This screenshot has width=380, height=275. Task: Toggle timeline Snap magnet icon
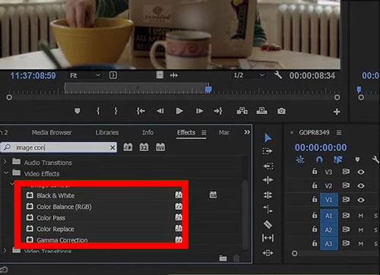[x=319, y=160]
